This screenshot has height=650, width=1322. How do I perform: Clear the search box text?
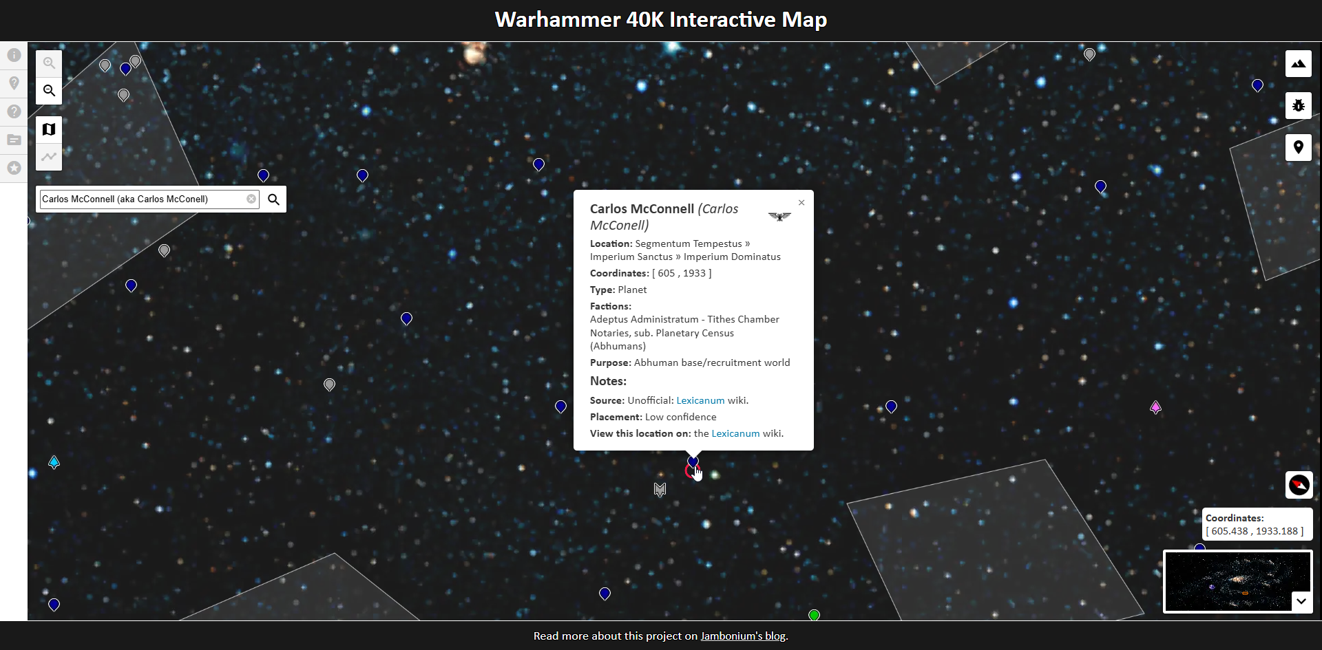[251, 199]
